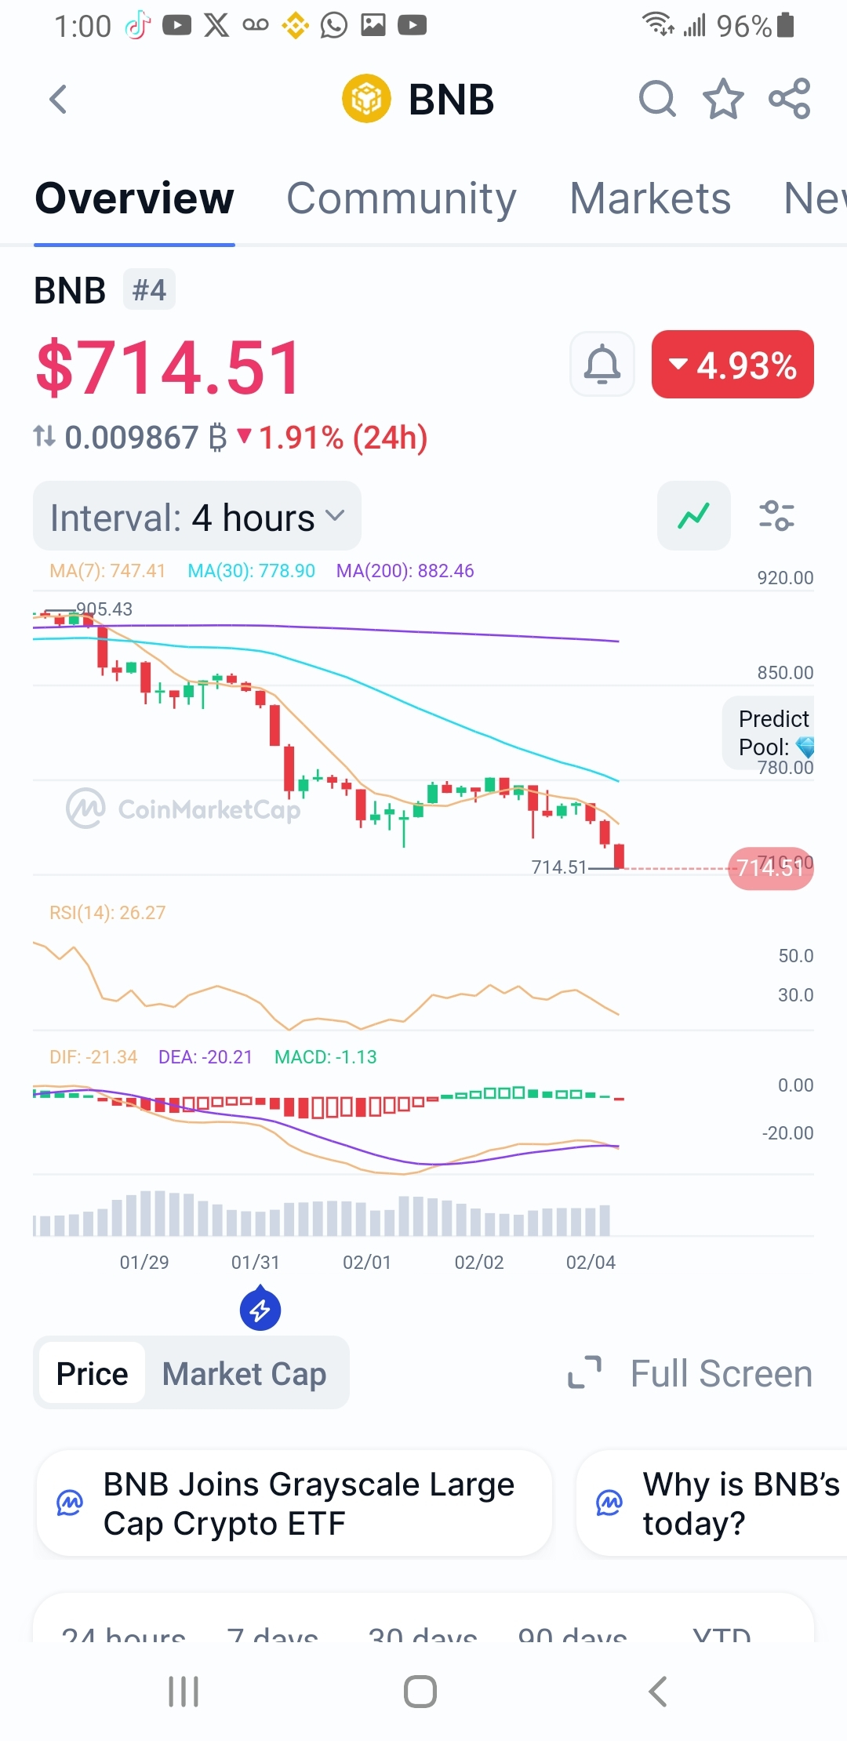Open the Predict Pool button

click(x=769, y=732)
